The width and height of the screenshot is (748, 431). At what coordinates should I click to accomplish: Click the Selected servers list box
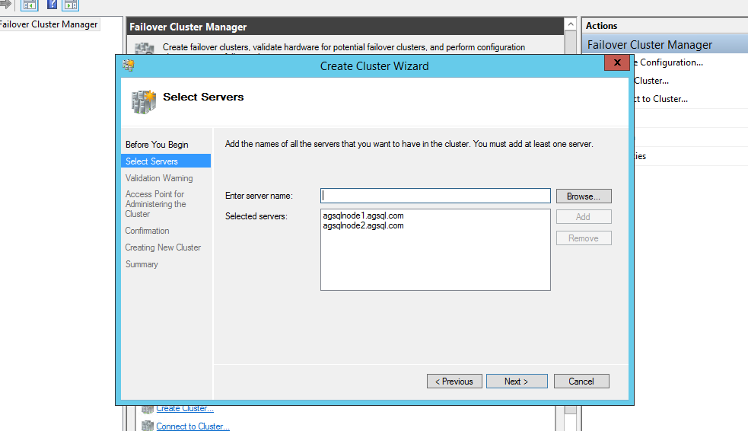point(435,250)
